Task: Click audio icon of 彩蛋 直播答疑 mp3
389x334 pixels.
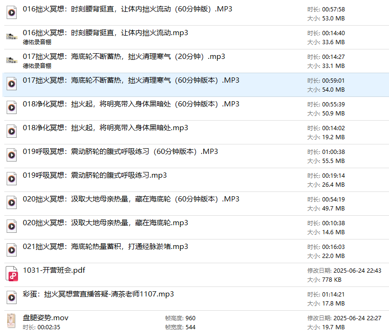Action: [11, 298]
